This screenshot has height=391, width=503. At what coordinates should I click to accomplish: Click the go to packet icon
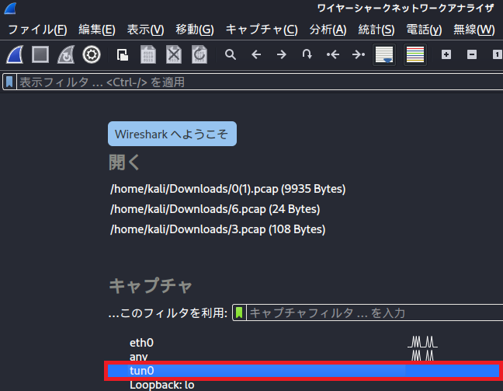click(x=307, y=54)
